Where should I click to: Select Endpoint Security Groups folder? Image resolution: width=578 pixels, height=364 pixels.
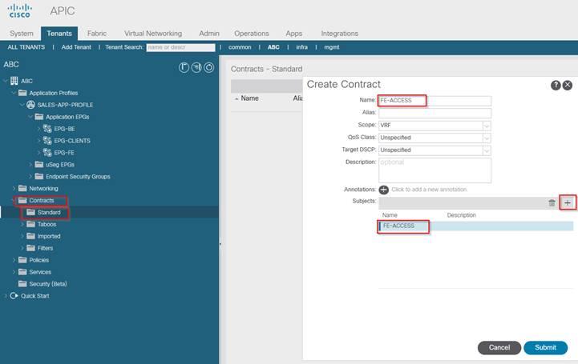click(78, 177)
